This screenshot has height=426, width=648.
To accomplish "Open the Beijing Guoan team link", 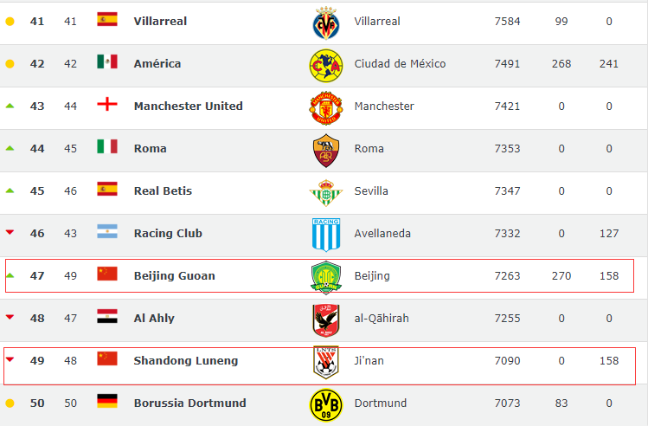I will (x=175, y=276).
